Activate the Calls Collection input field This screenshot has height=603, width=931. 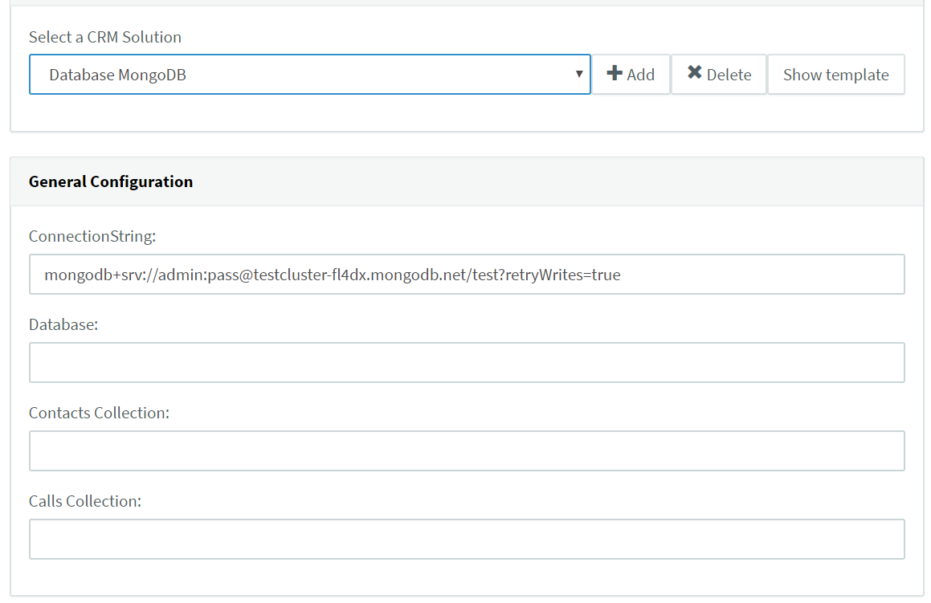click(467, 539)
